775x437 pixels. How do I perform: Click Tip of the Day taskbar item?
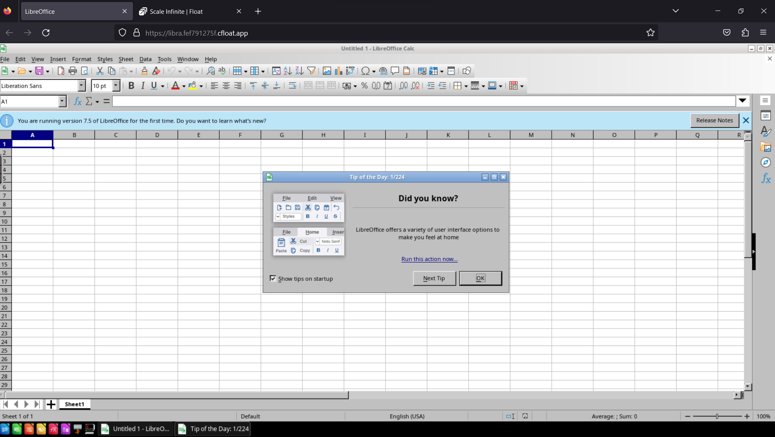point(213,429)
